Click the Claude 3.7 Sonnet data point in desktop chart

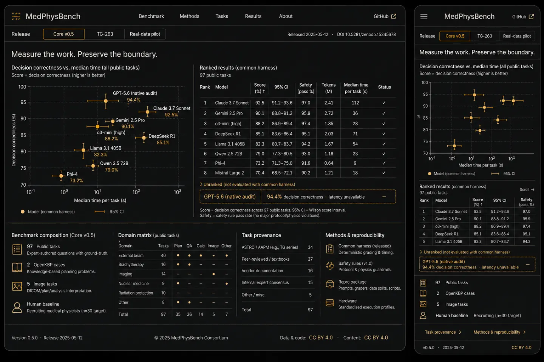tap(147, 112)
